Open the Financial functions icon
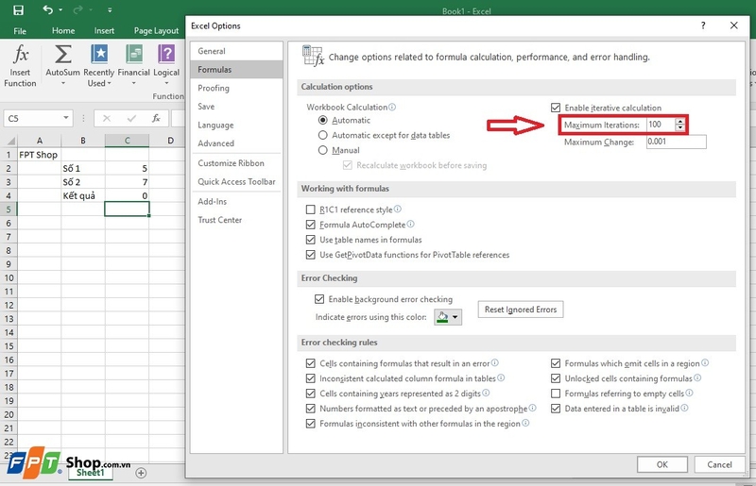 [x=134, y=54]
